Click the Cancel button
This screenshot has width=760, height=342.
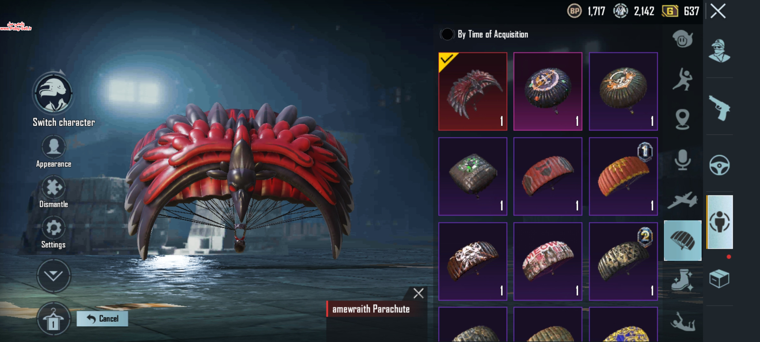(x=102, y=319)
